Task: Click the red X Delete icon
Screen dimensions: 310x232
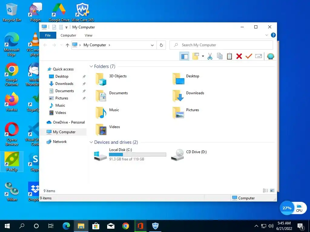Action: [239, 56]
